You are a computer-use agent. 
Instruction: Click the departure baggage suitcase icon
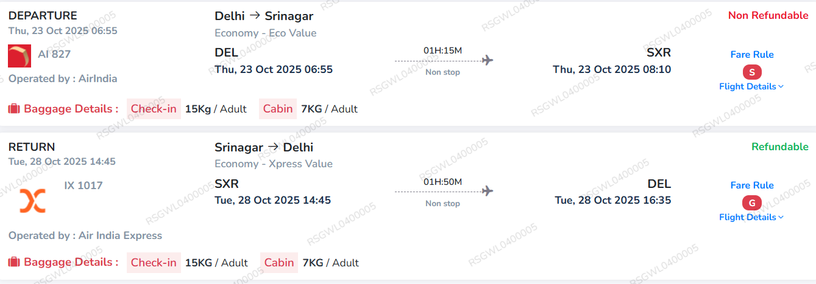pos(14,109)
